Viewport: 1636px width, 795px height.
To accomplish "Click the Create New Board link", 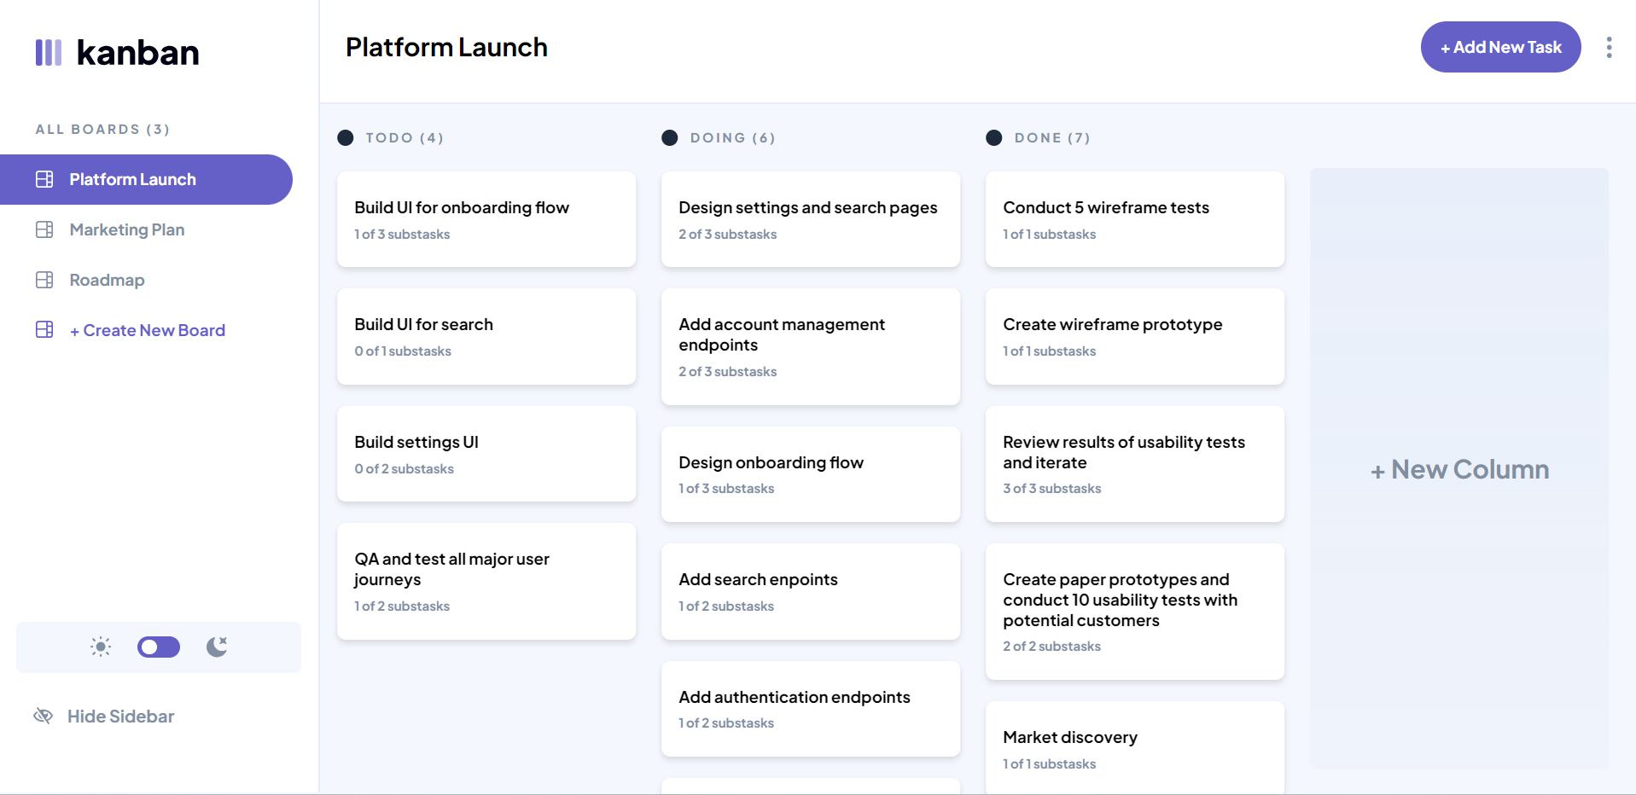I will pyautogui.click(x=148, y=330).
